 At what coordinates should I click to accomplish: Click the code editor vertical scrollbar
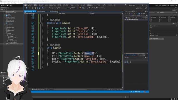click(122, 51)
